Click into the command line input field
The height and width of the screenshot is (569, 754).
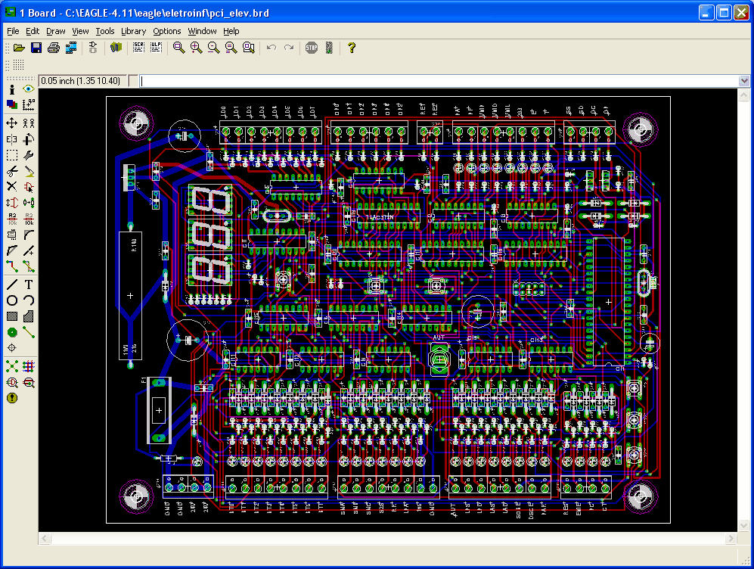point(439,81)
